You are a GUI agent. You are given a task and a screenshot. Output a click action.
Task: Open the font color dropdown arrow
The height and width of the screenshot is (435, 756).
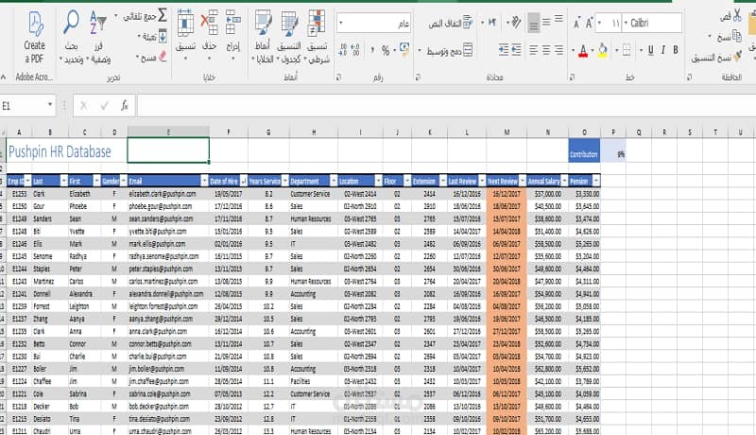[573, 50]
